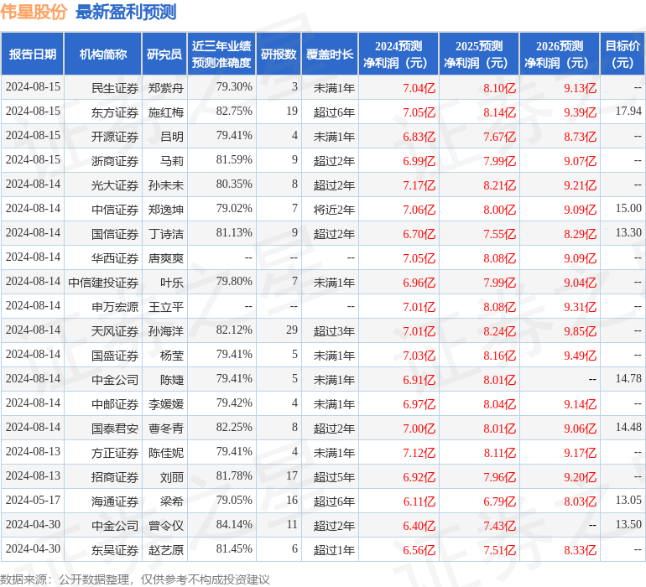Click the 最新盈利预测 heading
This screenshot has height=587, width=646.
pyautogui.click(x=126, y=12)
